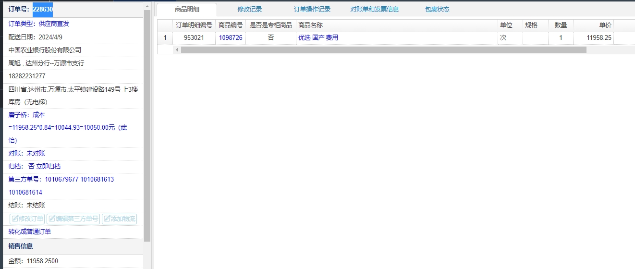Viewport: 635px width, 269px height.
Task: Open product number 1098726 link
Action: pyautogui.click(x=231, y=37)
